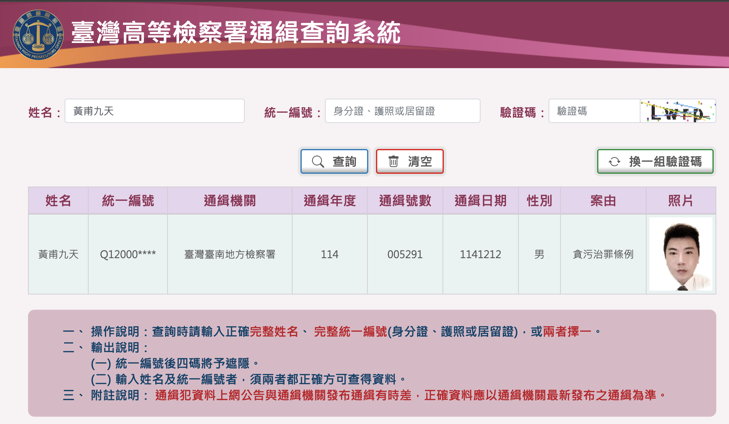
Task: Click the Taiwan High Prosecutors Office logo
Action: [38, 35]
